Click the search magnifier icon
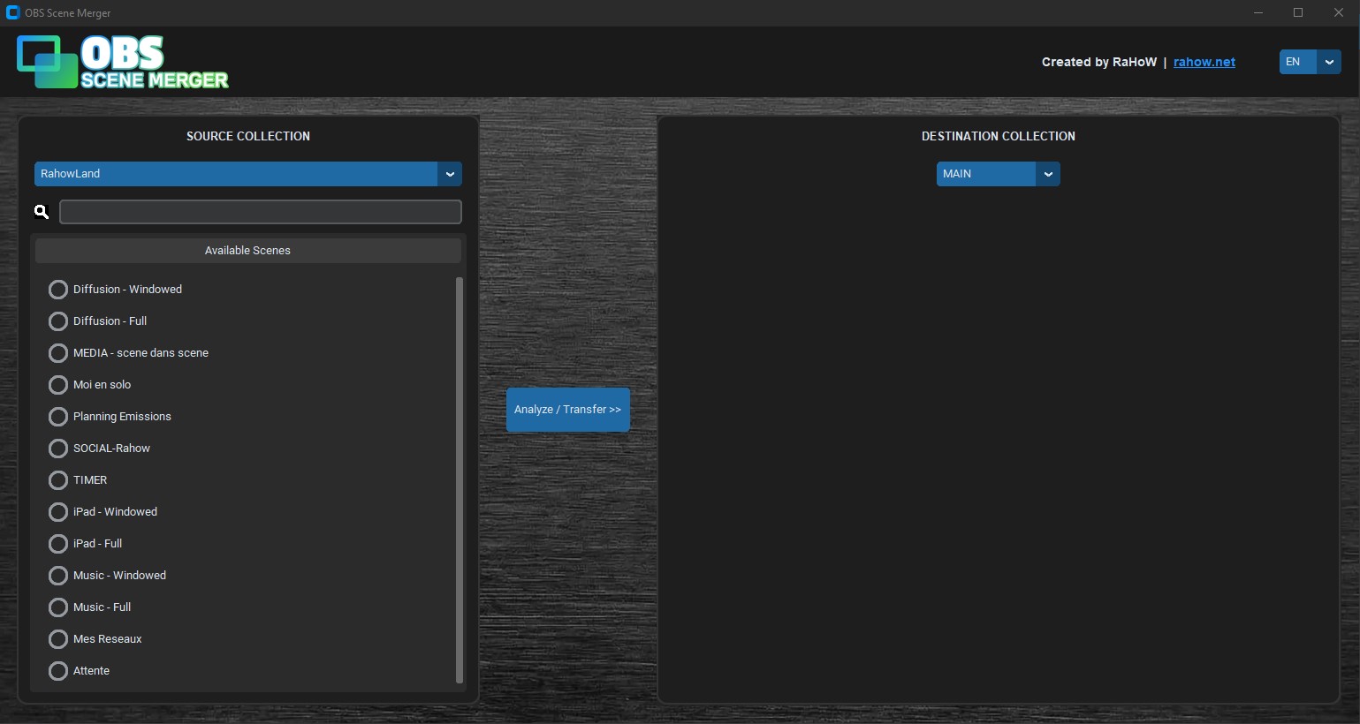The width and height of the screenshot is (1360, 724). pos(41,211)
